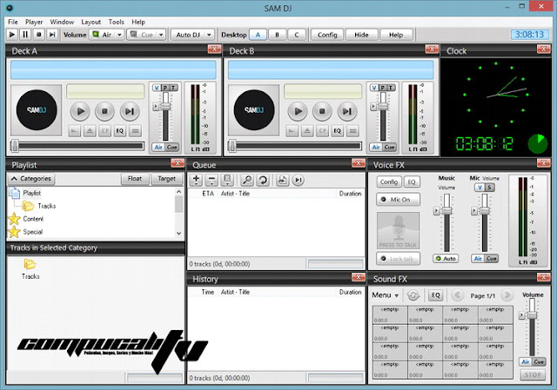The width and height of the screenshot is (557, 390).
Task: Open the Sound FX EQ
Action: click(435, 295)
